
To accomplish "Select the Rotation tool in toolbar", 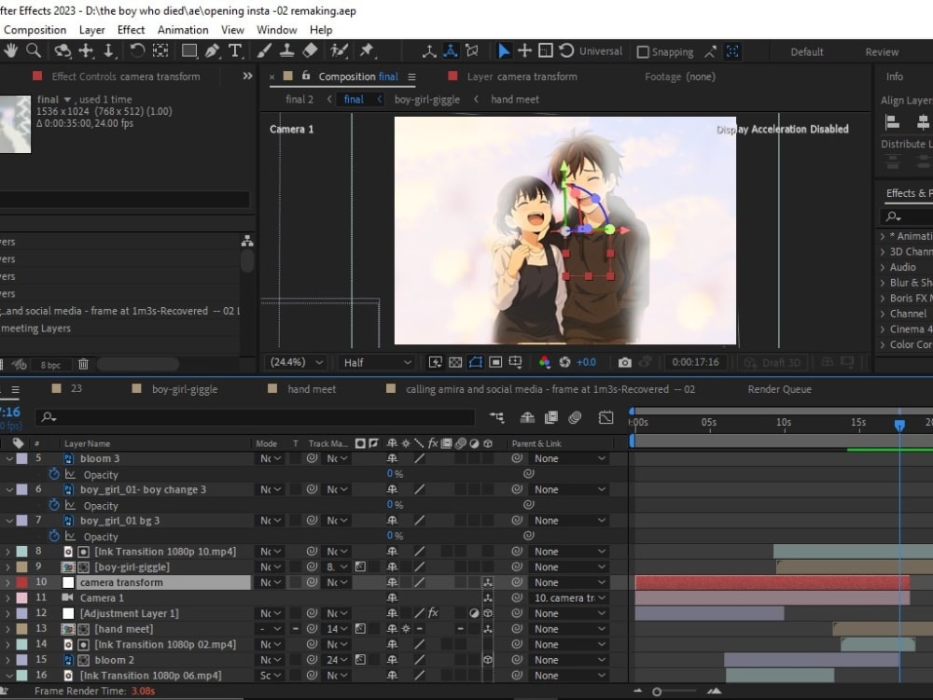I will point(137,51).
